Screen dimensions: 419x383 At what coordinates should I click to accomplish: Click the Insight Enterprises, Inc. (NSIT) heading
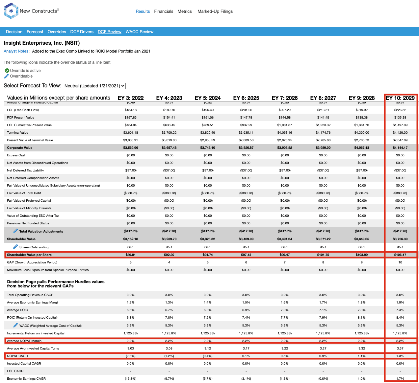click(x=42, y=43)
